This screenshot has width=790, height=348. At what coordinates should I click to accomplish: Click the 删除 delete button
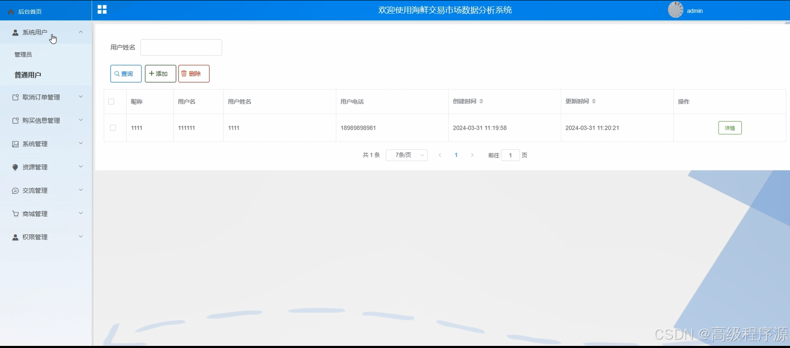(194, 74)
